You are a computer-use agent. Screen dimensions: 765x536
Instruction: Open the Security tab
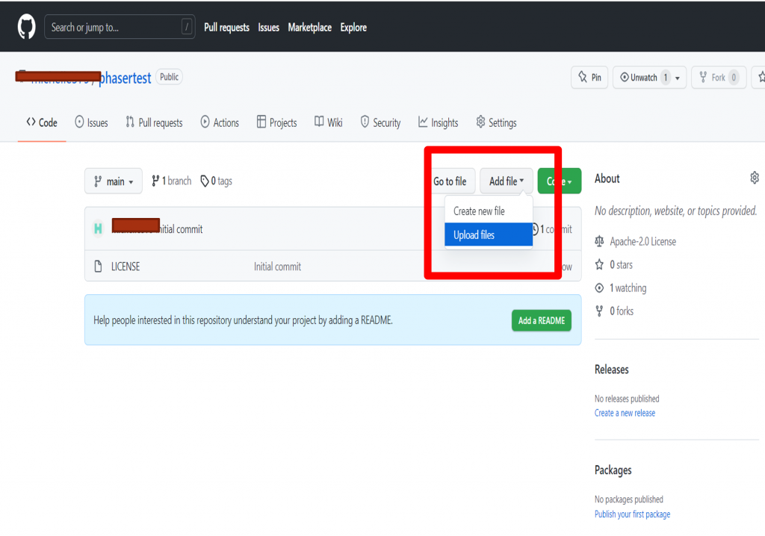click(380, 122)
